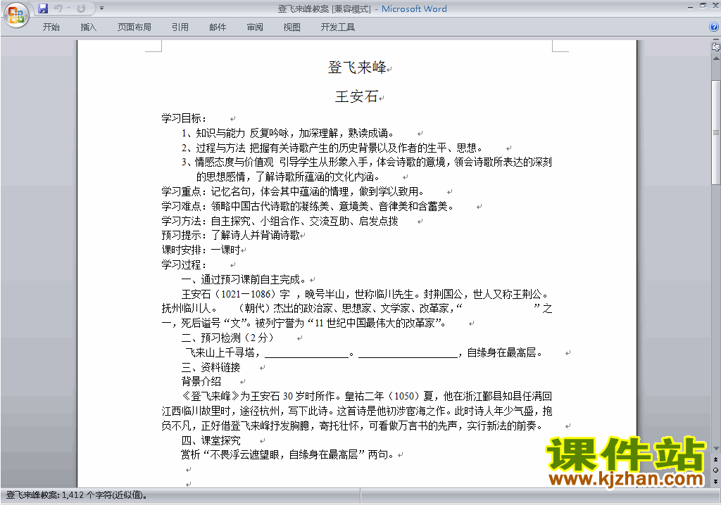Viewport: 721px width, 505px height.
Task: Click the line starting 《登飞来峰》为王安石 30 岁
Action: click(366, 396)
